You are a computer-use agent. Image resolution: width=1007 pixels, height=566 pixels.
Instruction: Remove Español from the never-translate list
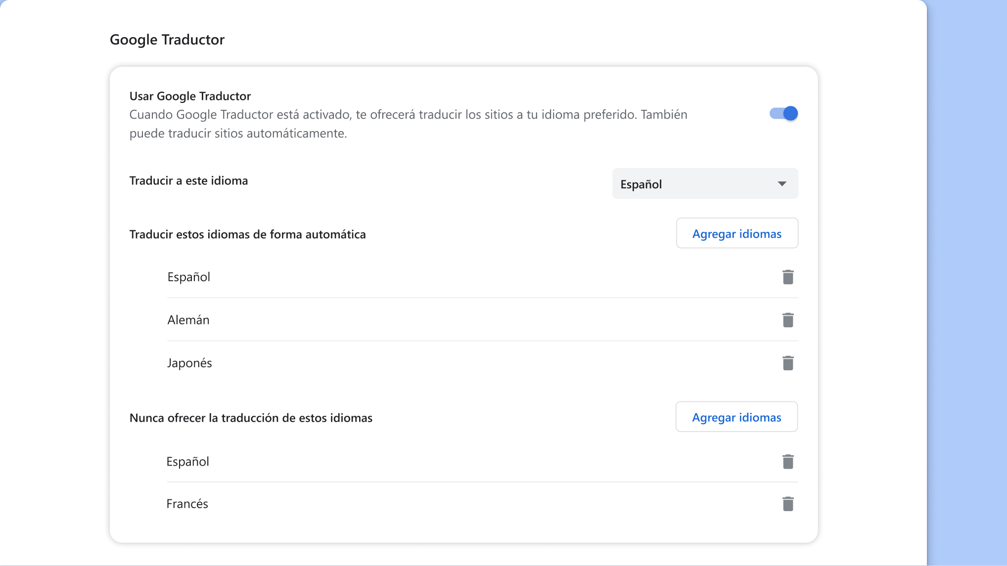pyautogui.click(x=788, y=461)
